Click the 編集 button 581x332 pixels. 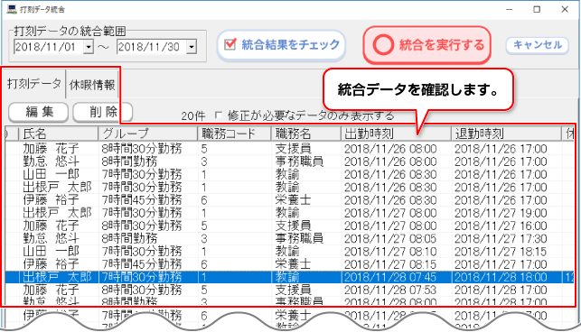[39, 111]
